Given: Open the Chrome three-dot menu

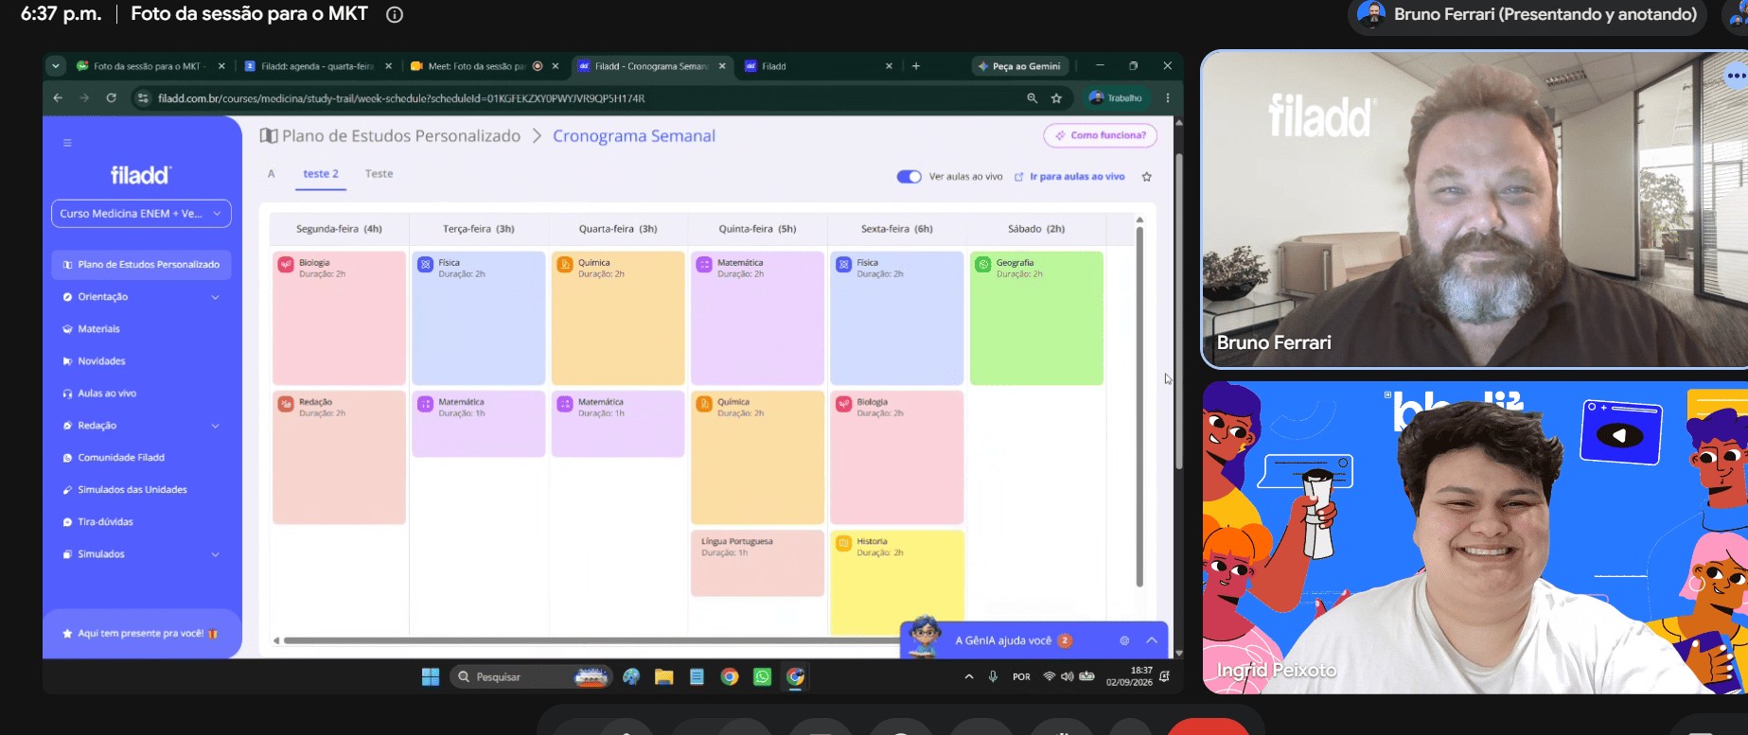Looking at the screenshot, I should click(1168, 97).
